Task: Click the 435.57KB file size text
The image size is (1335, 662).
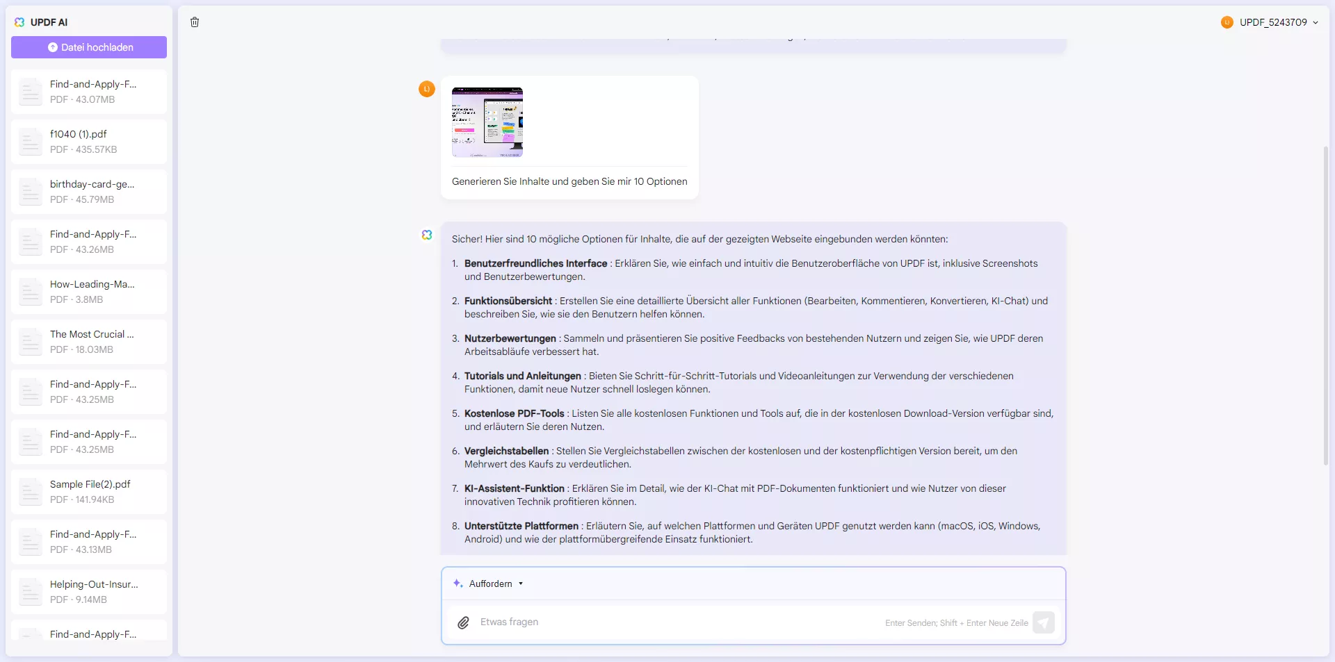Action: [97, 149]
